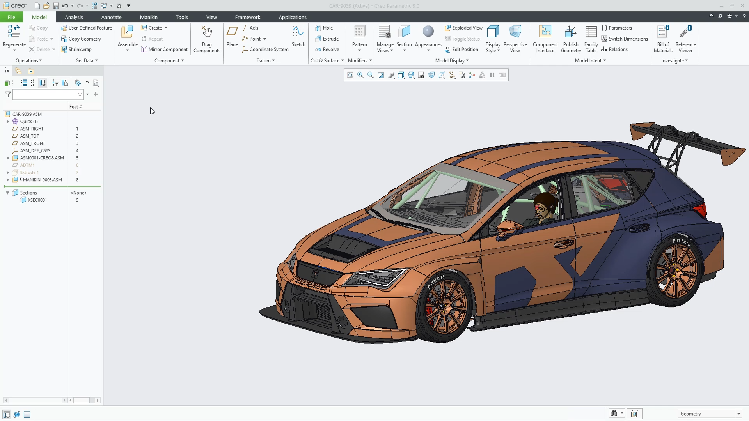This screenshot has height=421, width=749.
Task: Open the Appearances sphere icon
Action: point(428,32)
